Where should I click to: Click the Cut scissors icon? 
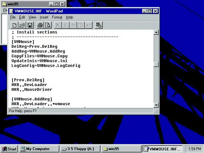click(66, 25)
